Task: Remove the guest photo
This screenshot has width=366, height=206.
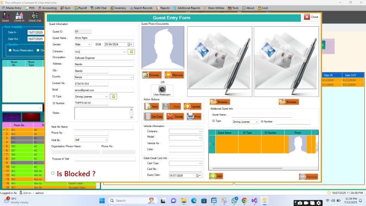Action: click(x=174, y=75)
